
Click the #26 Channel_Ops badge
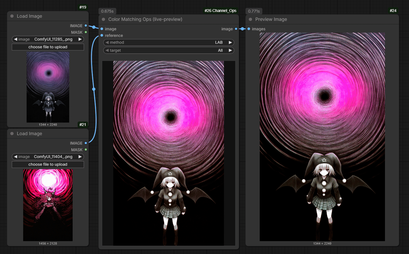(x=220, y=11)
